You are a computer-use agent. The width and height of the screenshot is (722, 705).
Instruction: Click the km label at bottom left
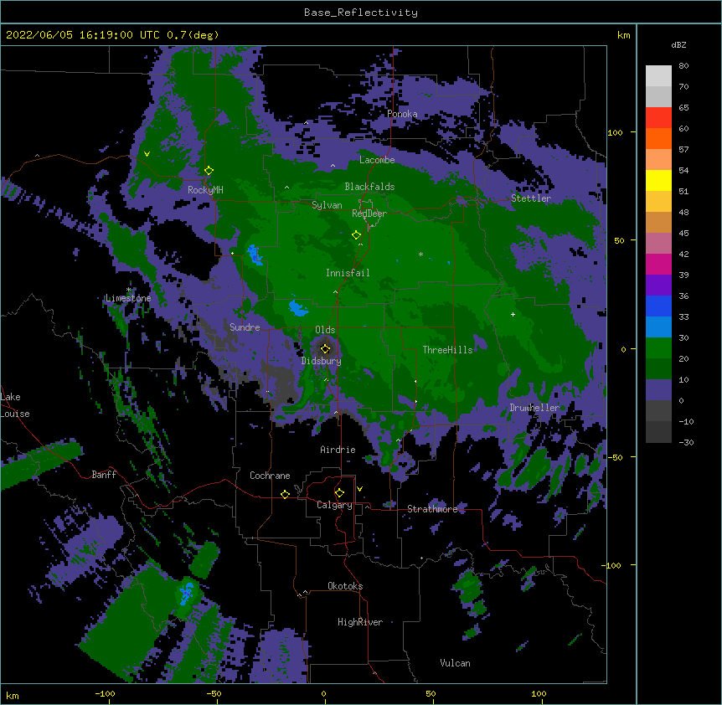tap(13, 696)
